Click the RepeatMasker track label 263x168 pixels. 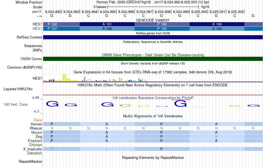pos(30,161)
